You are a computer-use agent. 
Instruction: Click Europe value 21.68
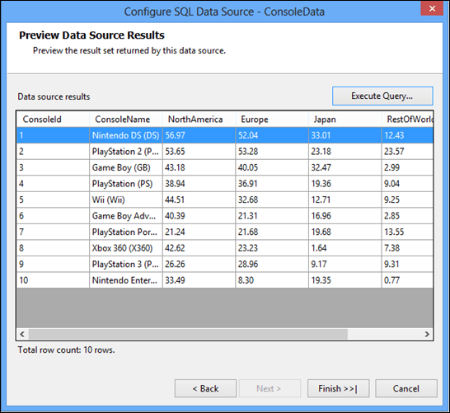[x=272, y=232]
